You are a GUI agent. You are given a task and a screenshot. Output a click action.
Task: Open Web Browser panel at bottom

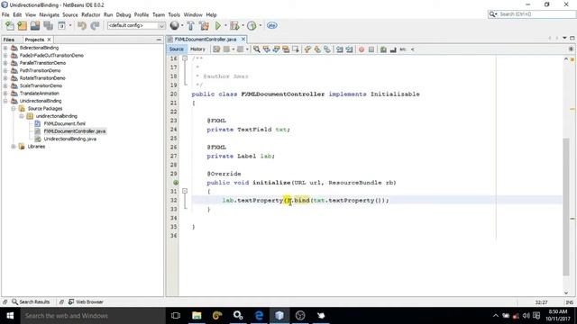pos(86,302)
